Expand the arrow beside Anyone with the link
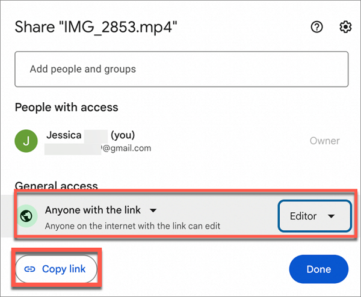Image resolution: width=361 pixels, height=297 pixels. point(153,210)
